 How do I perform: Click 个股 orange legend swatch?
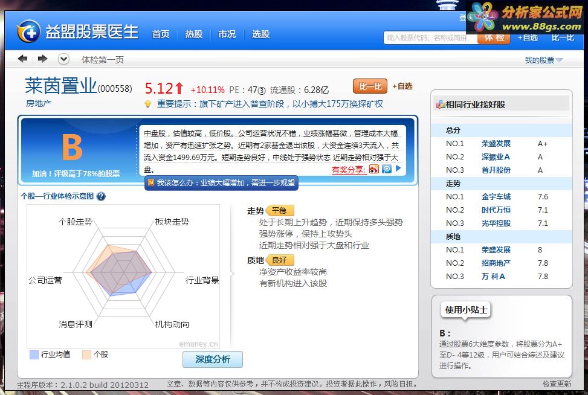(x=86, y=355)
